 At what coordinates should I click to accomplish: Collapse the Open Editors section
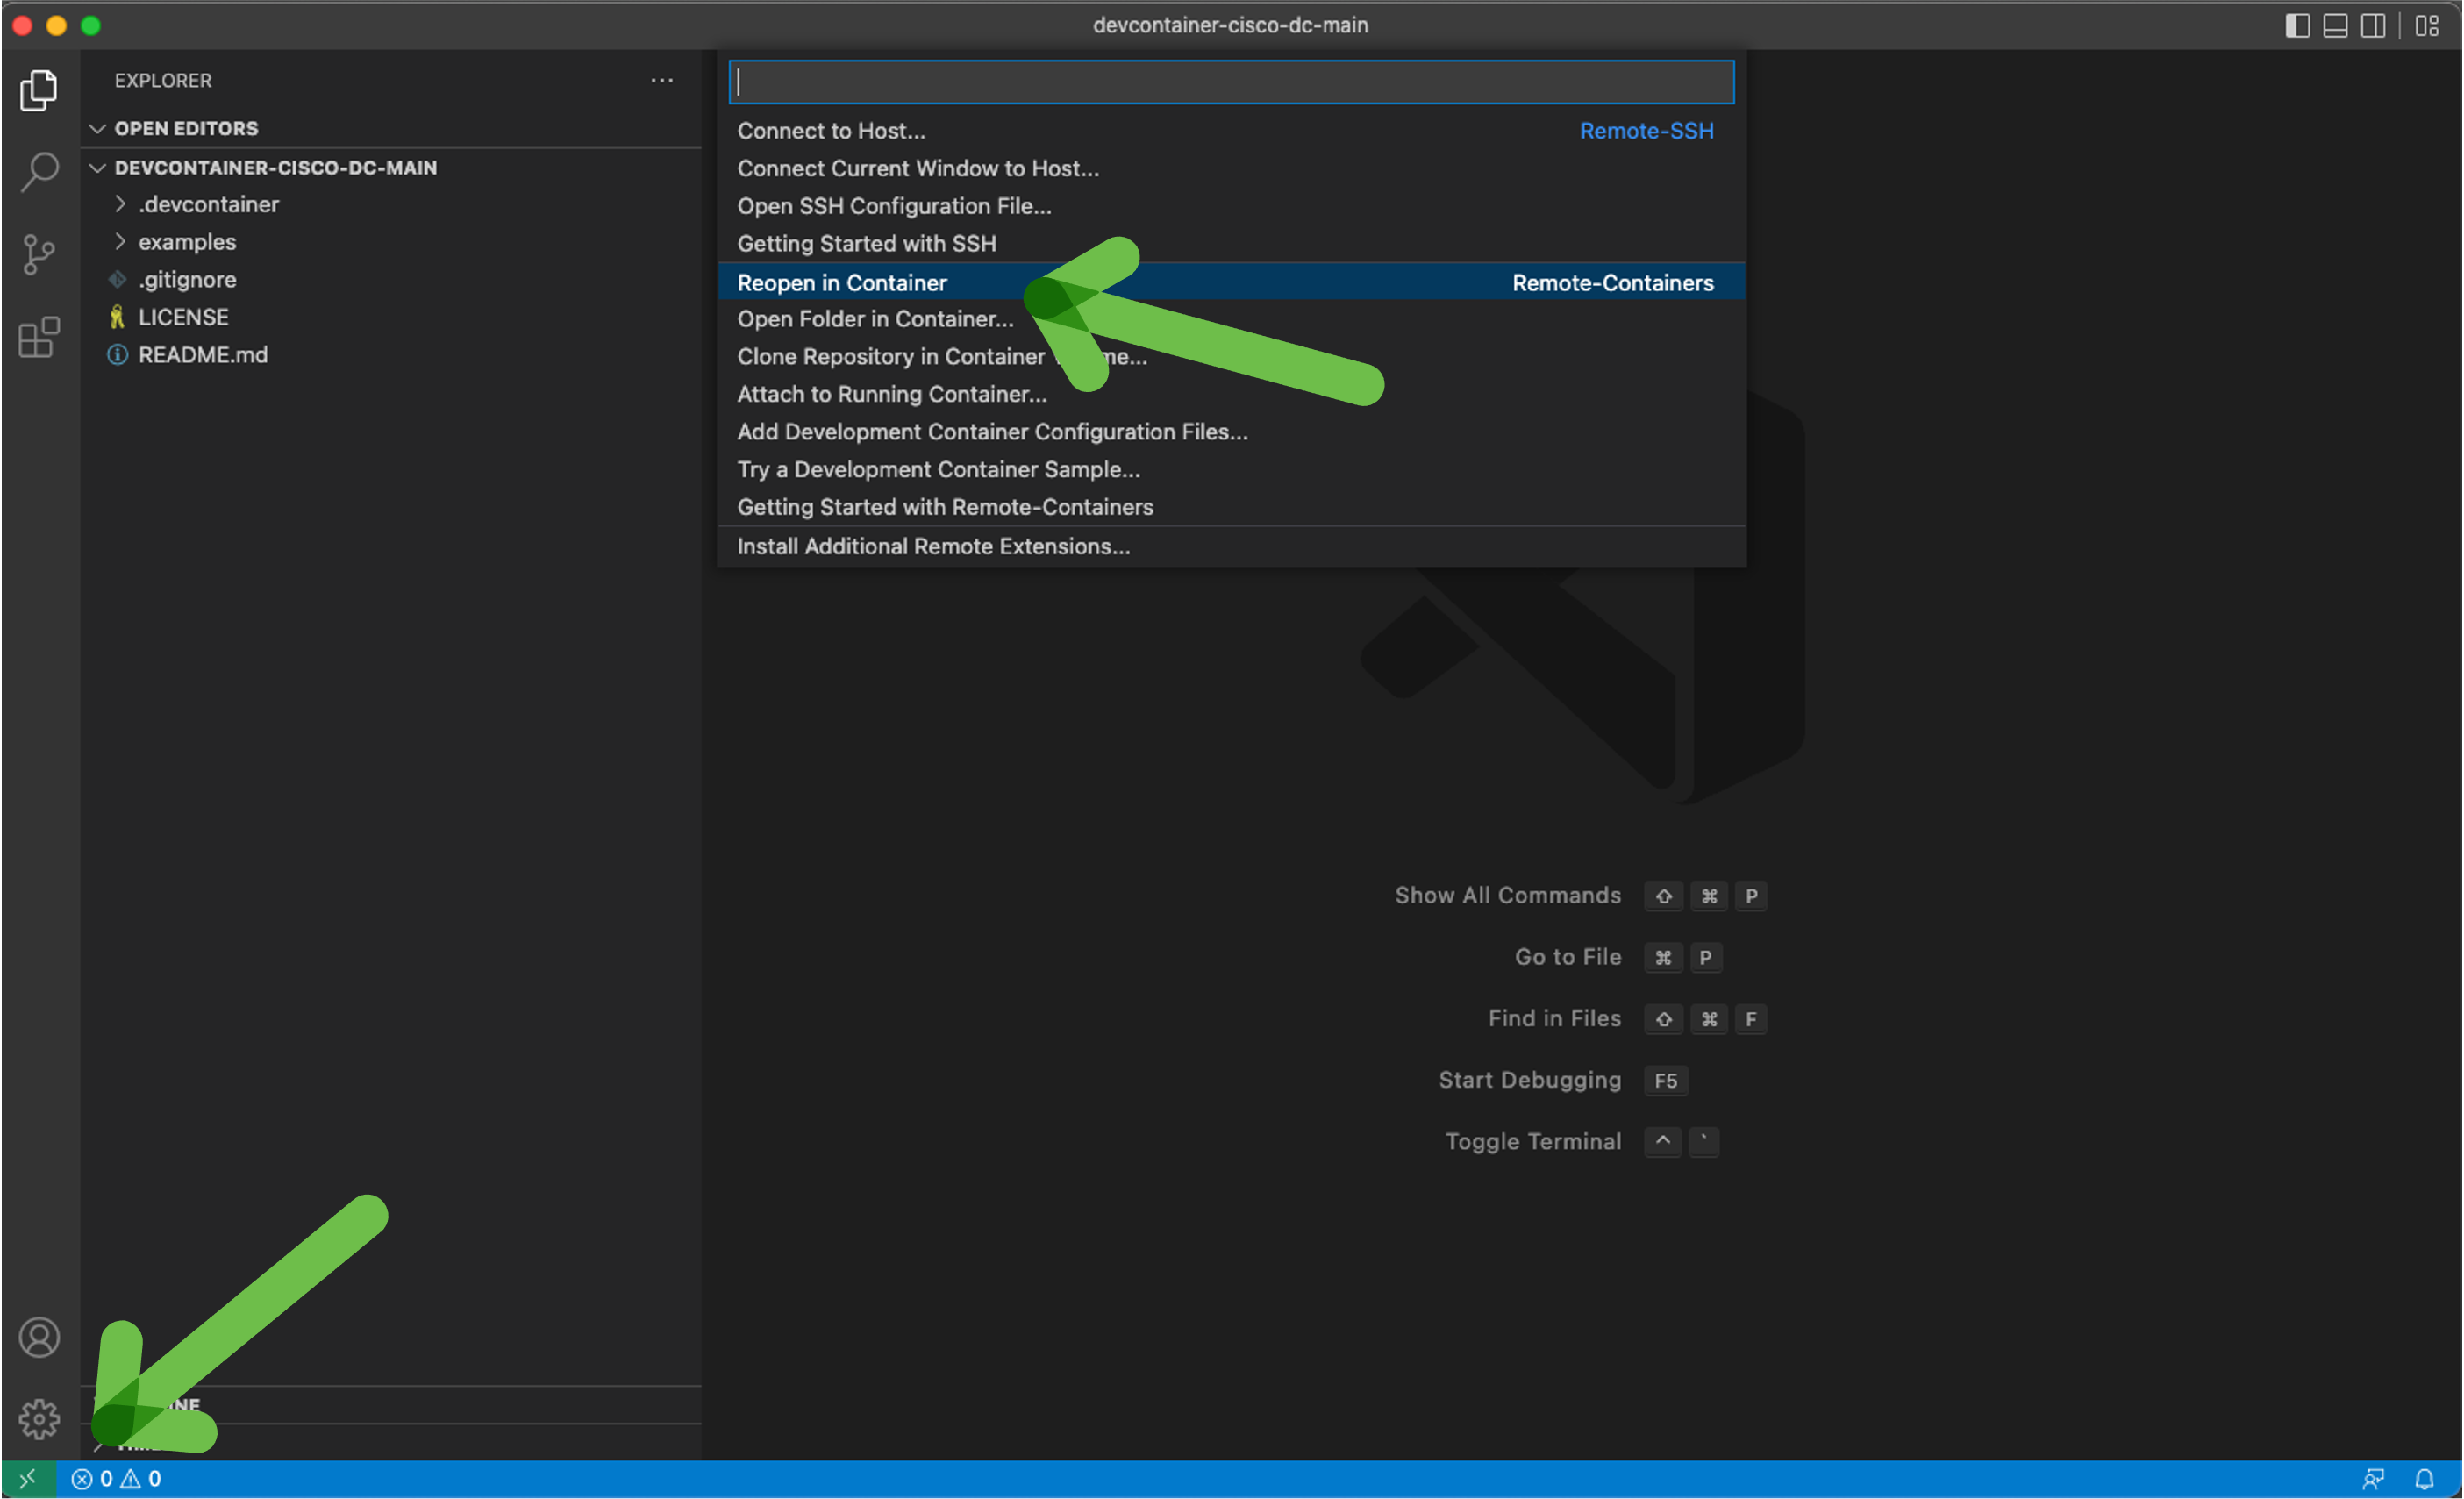point(391,128)
